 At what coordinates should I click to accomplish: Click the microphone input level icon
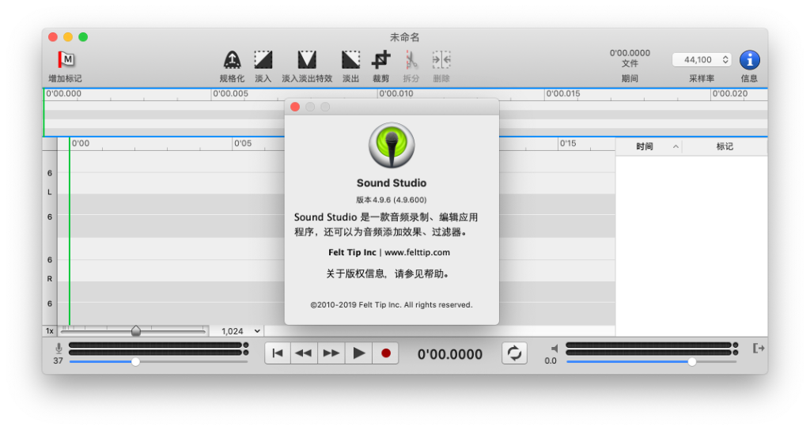click(59, 349)
